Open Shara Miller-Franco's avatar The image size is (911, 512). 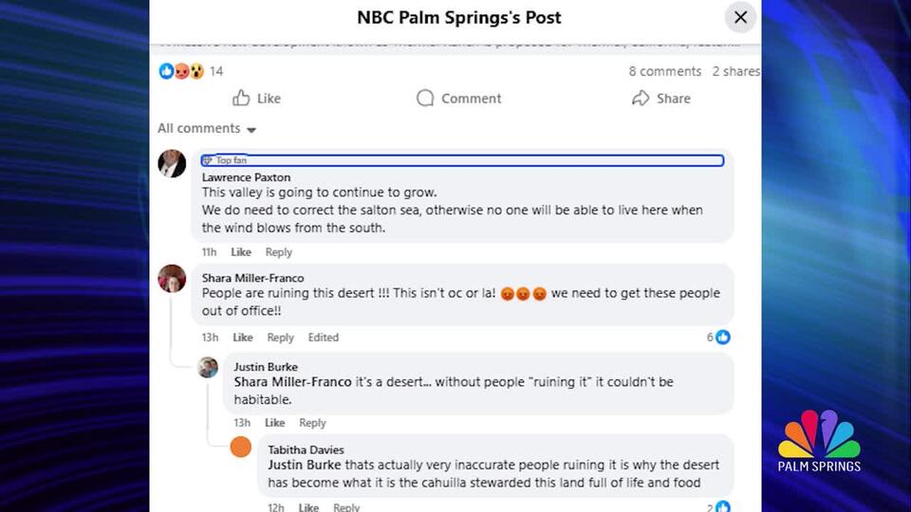click(172, 279)
